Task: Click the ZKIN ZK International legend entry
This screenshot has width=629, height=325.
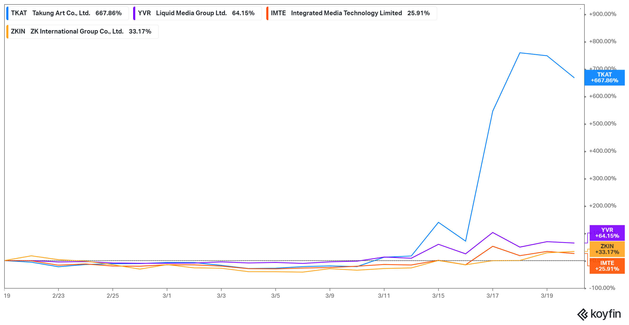Action: coord(82,32)
